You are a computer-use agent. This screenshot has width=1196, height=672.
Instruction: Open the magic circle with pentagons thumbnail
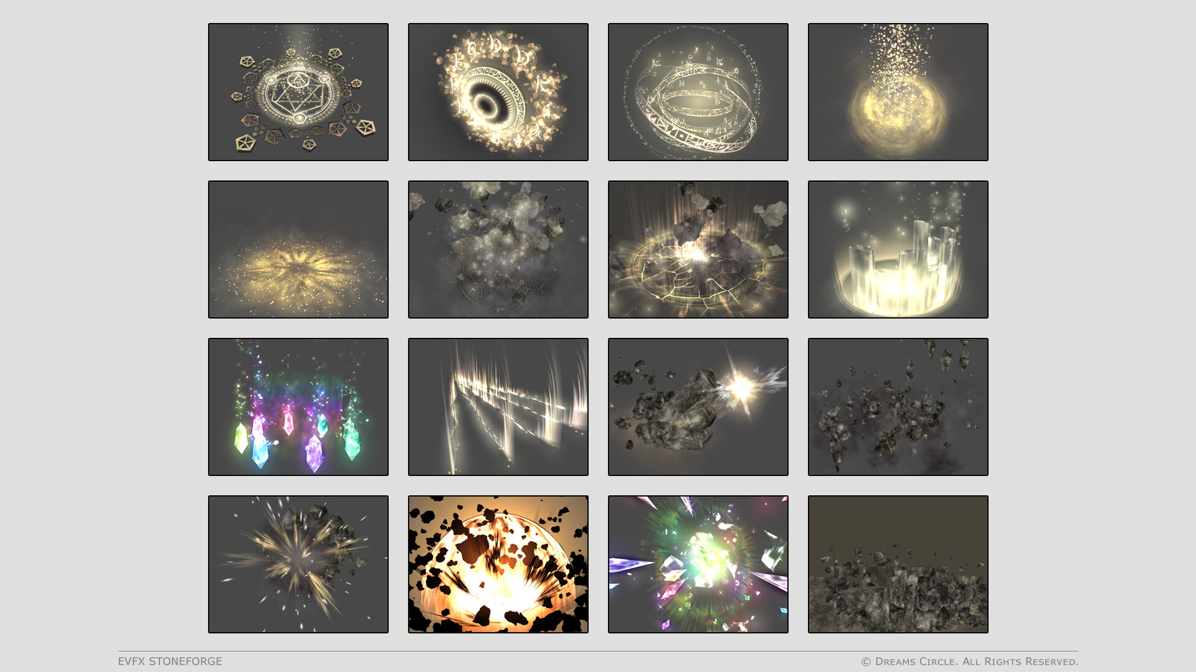[298, 92]
